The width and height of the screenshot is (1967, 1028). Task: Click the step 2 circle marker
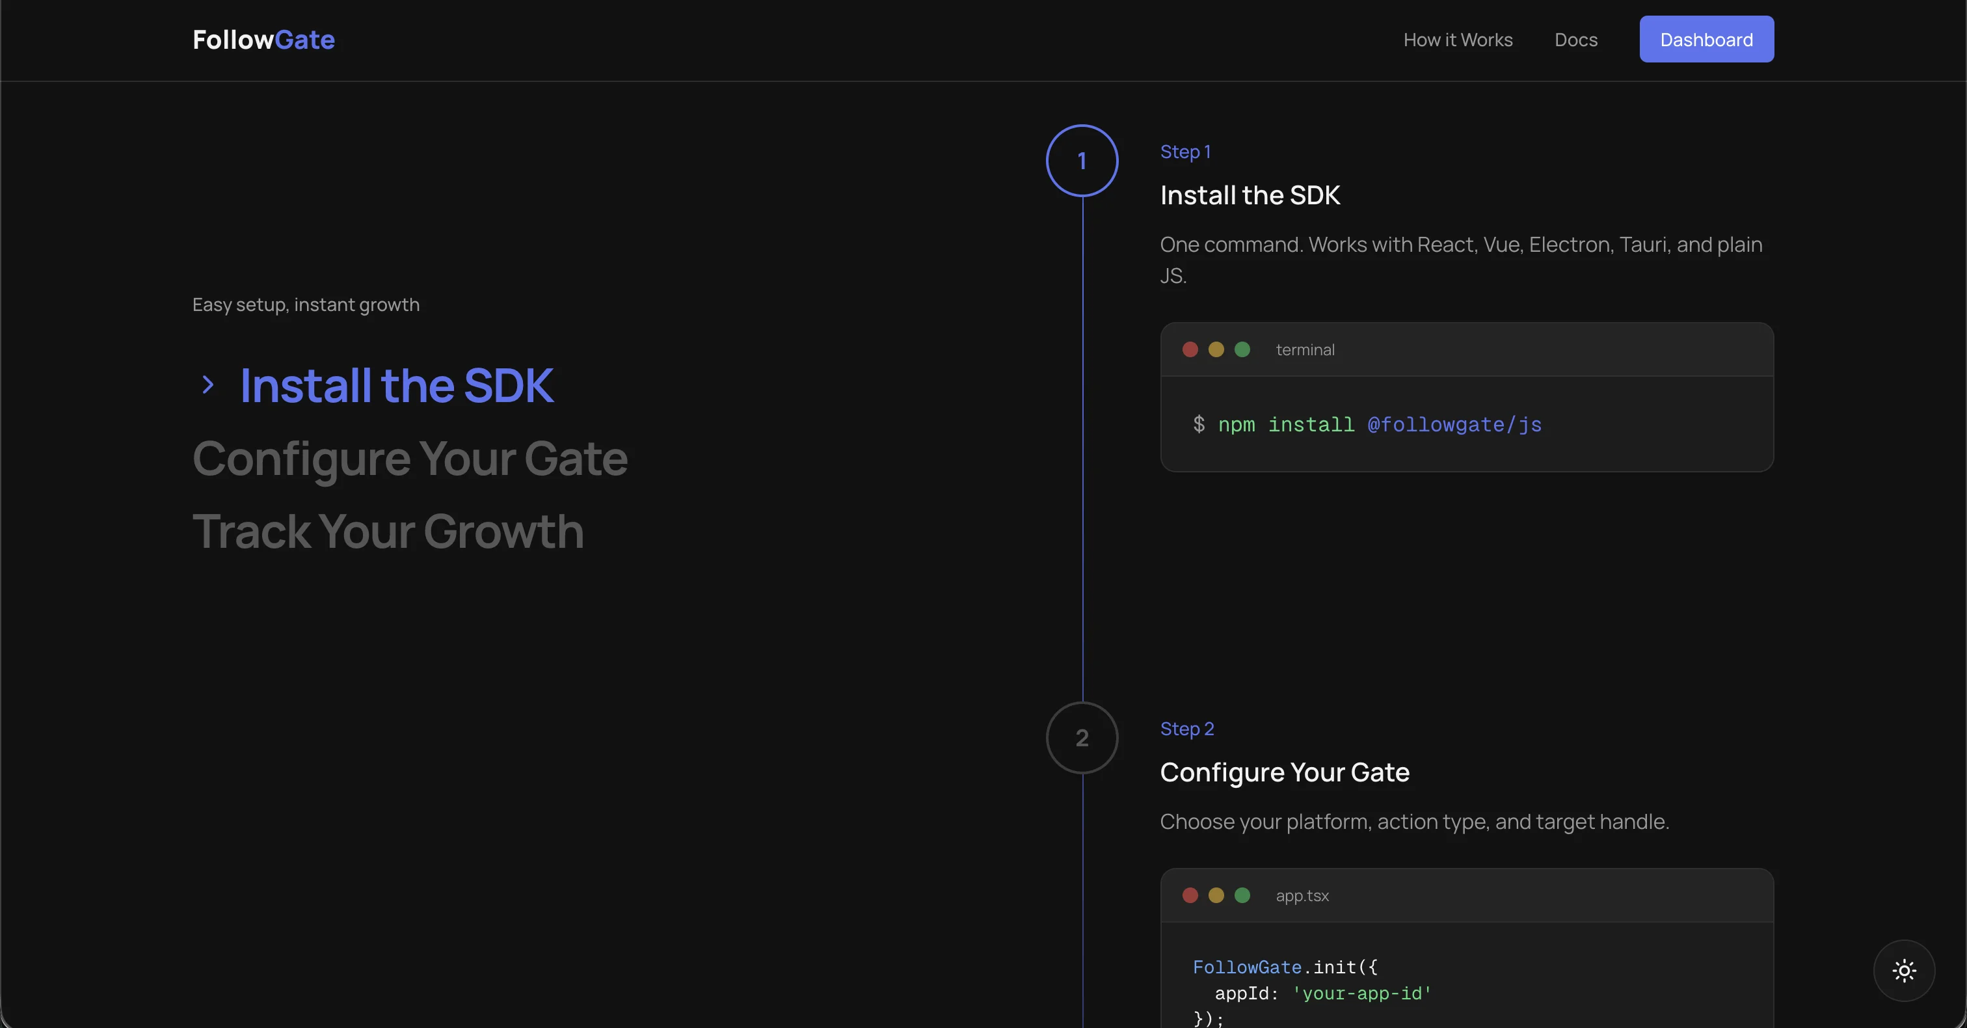point(1081,738)
